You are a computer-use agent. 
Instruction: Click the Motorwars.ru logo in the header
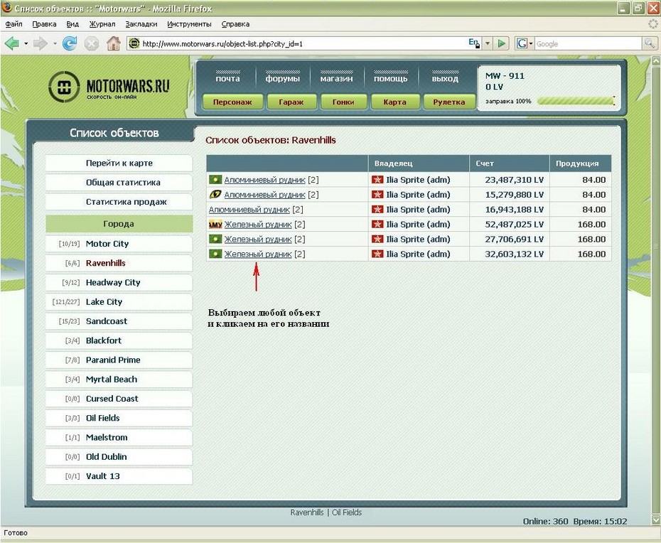109,87
